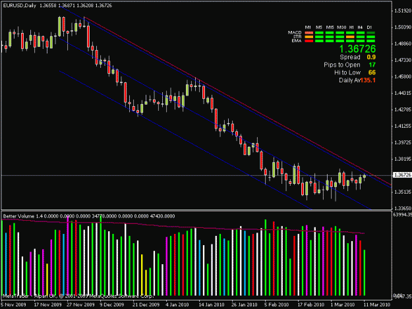Click the Pips to Open label
This screenshot has height=309, width=412.
click(342, 65)
